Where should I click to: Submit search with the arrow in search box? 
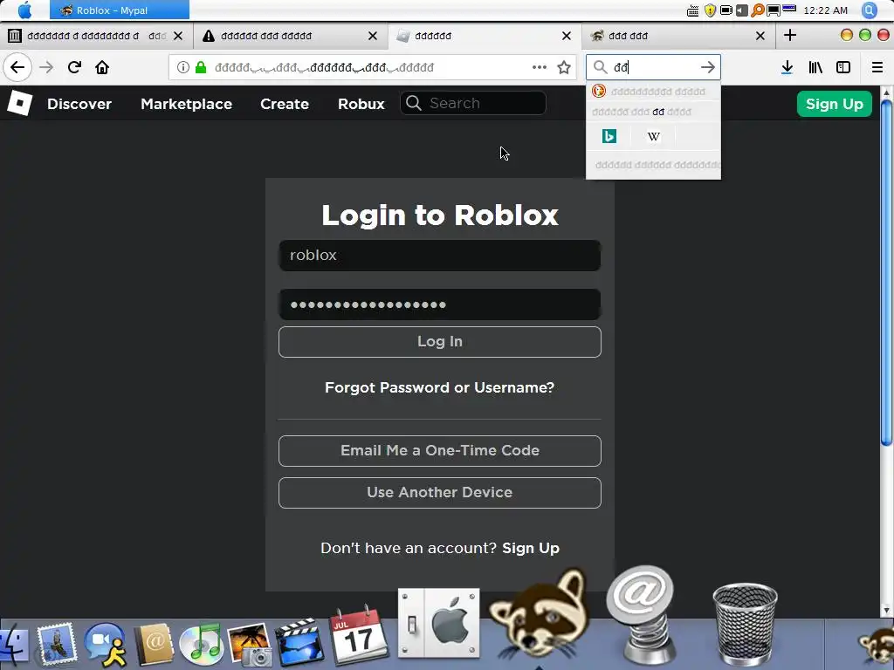tap(707, 67)
